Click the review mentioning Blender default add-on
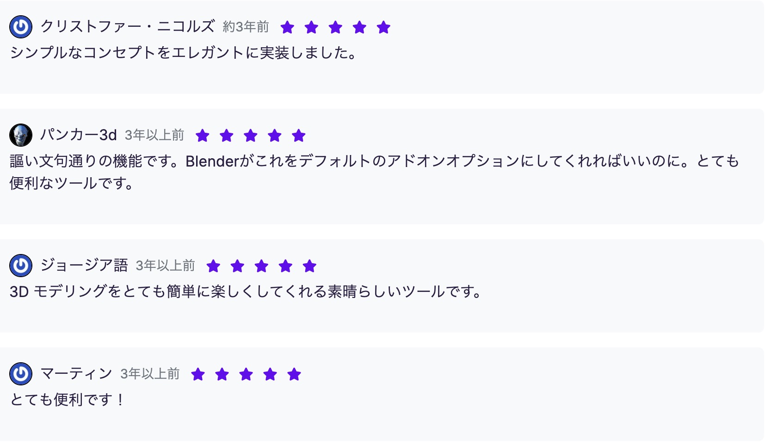The height and width of the screenshot is (446, 765). (375, 172)
